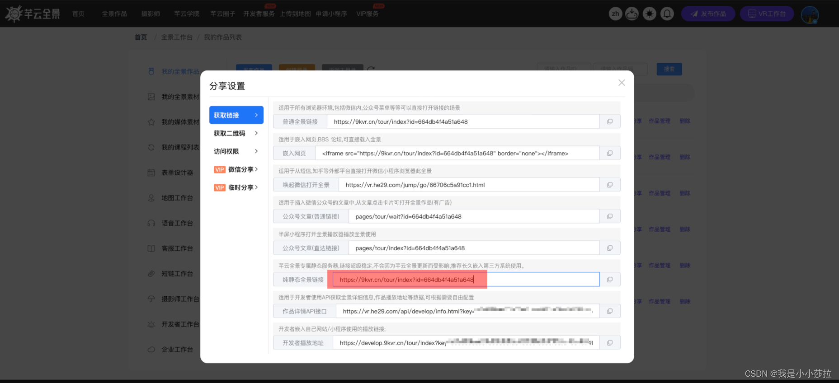Viewport: 839px width, 383px height.
Task: Click inside the 公众号文章(普通链接) field
Action: pyautogui.click(x=474, y=216)
